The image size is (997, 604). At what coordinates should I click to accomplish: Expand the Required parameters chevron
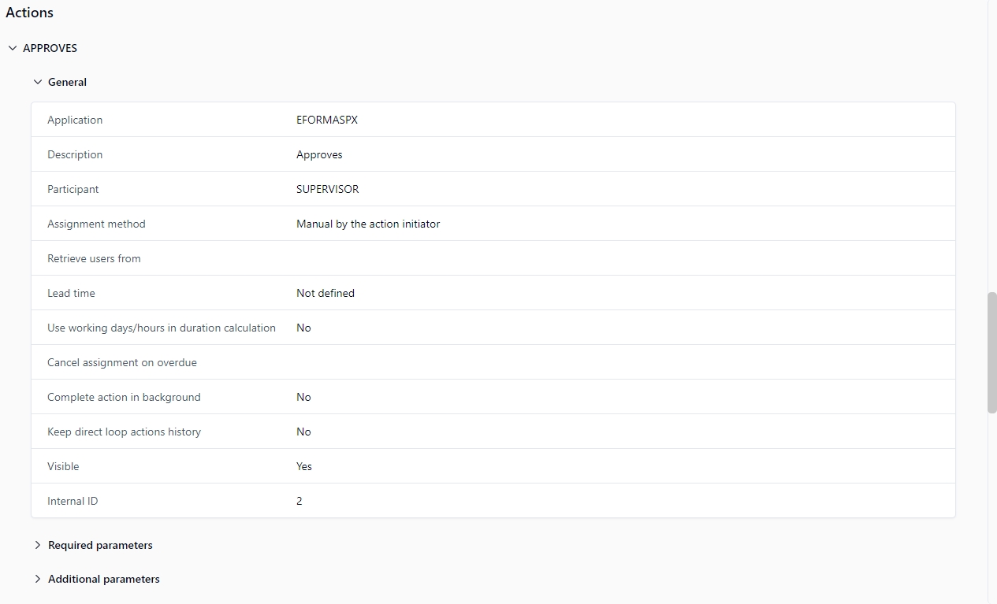coord(37,545)
